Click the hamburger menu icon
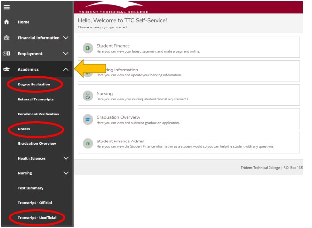Screen dimensions: 312x228 pos(6,7)
